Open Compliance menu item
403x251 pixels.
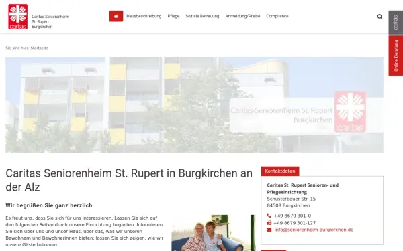(277, 16)
